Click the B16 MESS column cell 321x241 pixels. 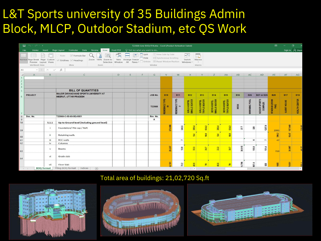(x=238, y=106)
